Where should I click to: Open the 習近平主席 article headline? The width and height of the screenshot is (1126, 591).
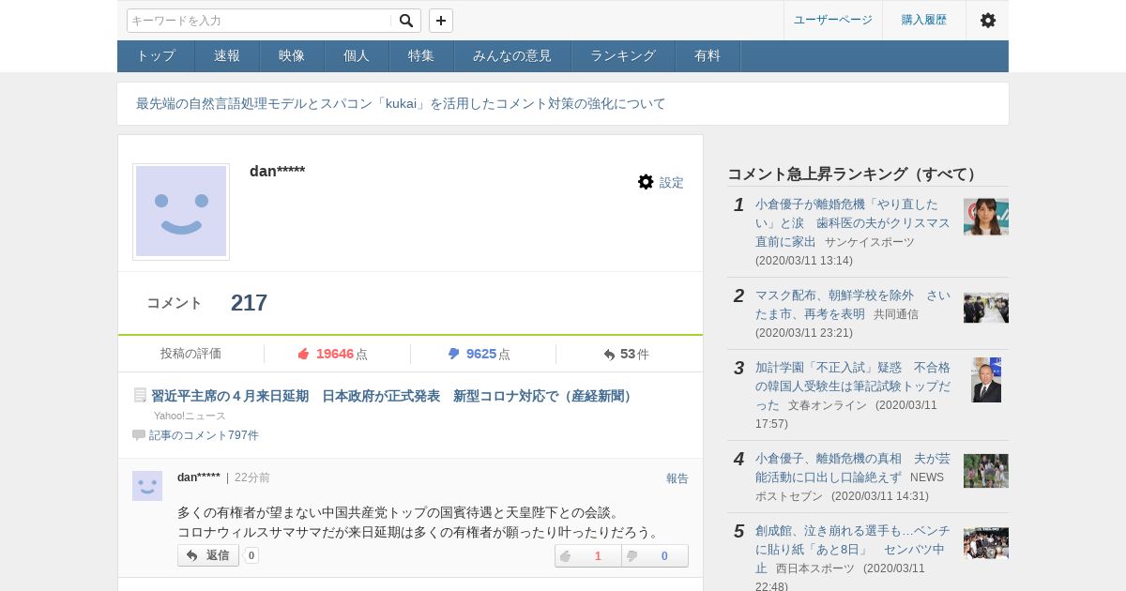tap(394, 396)
